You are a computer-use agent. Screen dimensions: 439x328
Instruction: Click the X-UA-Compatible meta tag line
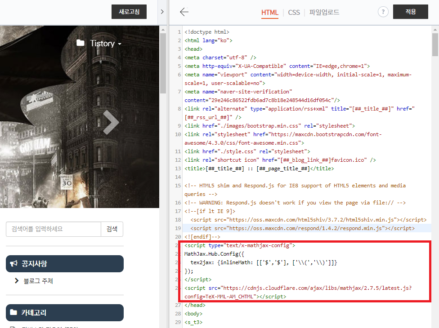(x=277, y=66)
